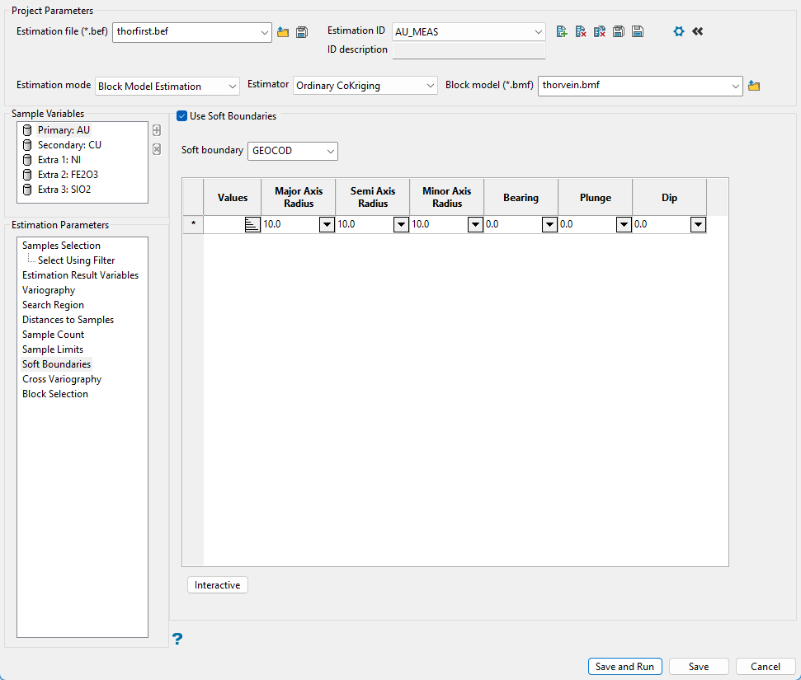The image size is (801, 680).
Task: Click the Interactive button
Action: point(218,585)
